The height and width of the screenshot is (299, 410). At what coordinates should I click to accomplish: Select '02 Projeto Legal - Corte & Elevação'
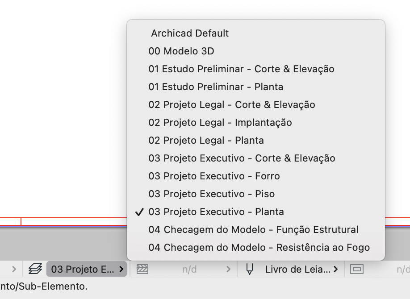coord(232,104)
